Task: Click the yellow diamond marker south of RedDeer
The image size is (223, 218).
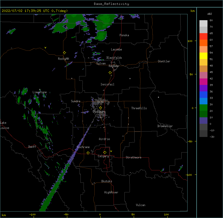Action: tap(110, 73)
